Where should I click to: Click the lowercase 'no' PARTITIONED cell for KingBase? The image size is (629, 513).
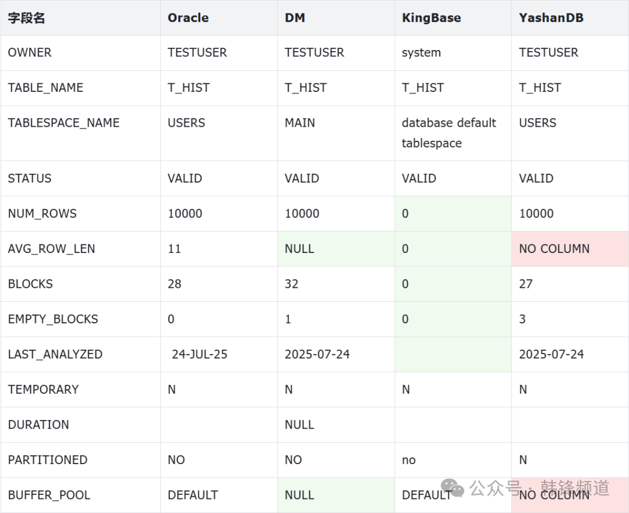(x=409, y=460)
